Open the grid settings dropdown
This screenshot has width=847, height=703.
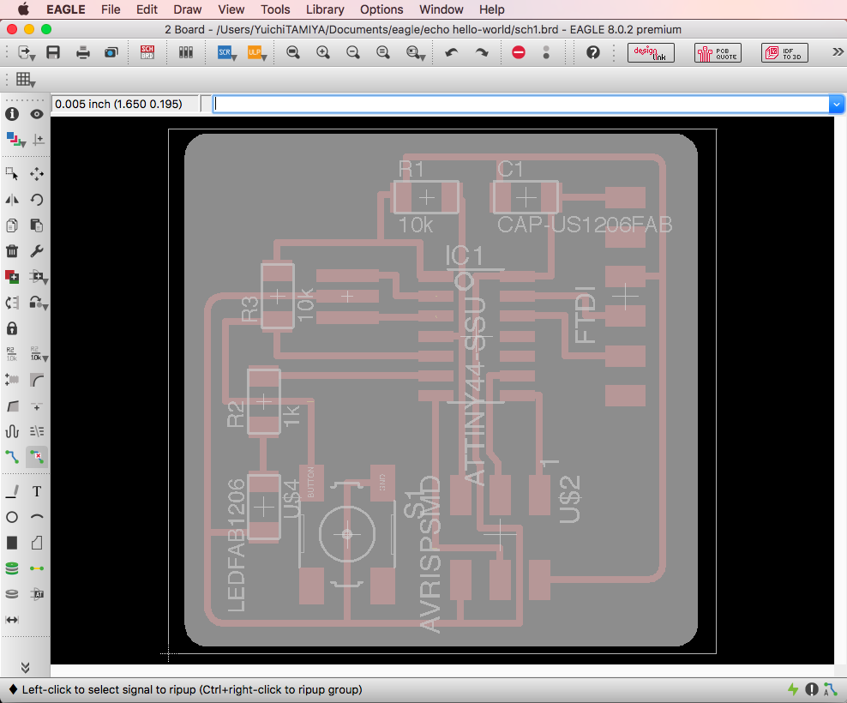[25, 80]
